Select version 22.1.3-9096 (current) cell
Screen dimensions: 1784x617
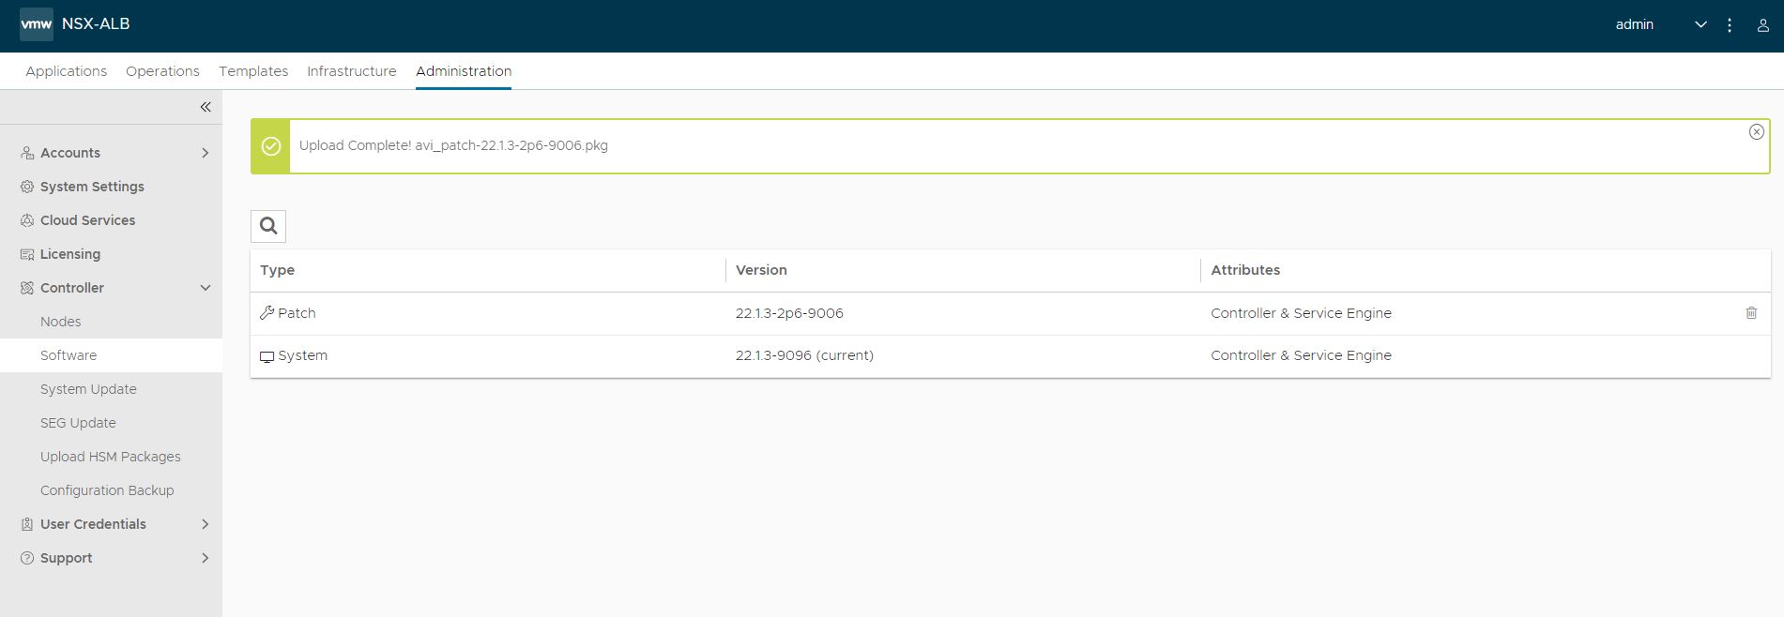tap(804, 355)
